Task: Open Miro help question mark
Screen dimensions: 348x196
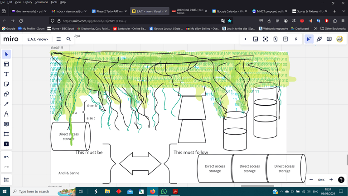Action: click(341, 180)
